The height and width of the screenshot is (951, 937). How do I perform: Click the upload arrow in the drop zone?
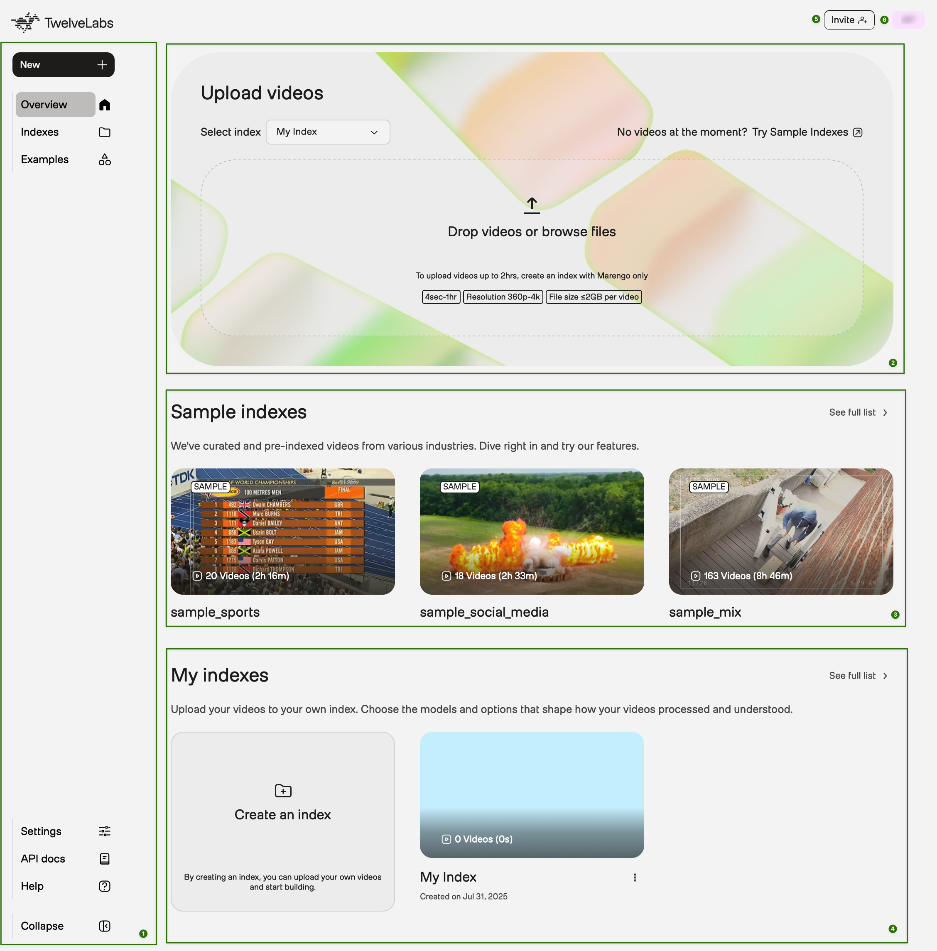point(532,205)
